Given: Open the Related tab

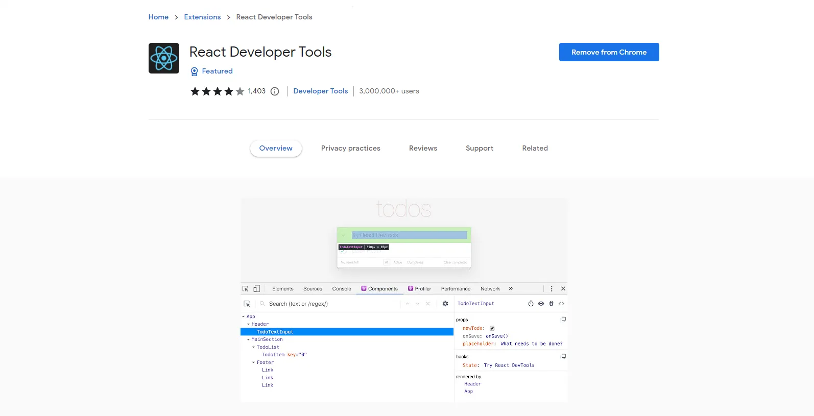Looking at the screenshot, I should (x=535, y=149).
